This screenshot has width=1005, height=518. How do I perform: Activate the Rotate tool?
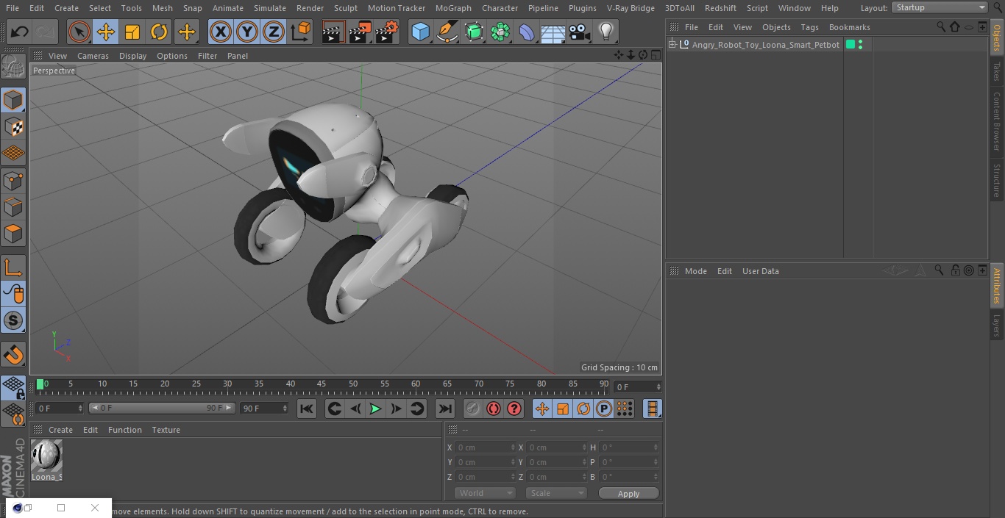click(159, 32)
